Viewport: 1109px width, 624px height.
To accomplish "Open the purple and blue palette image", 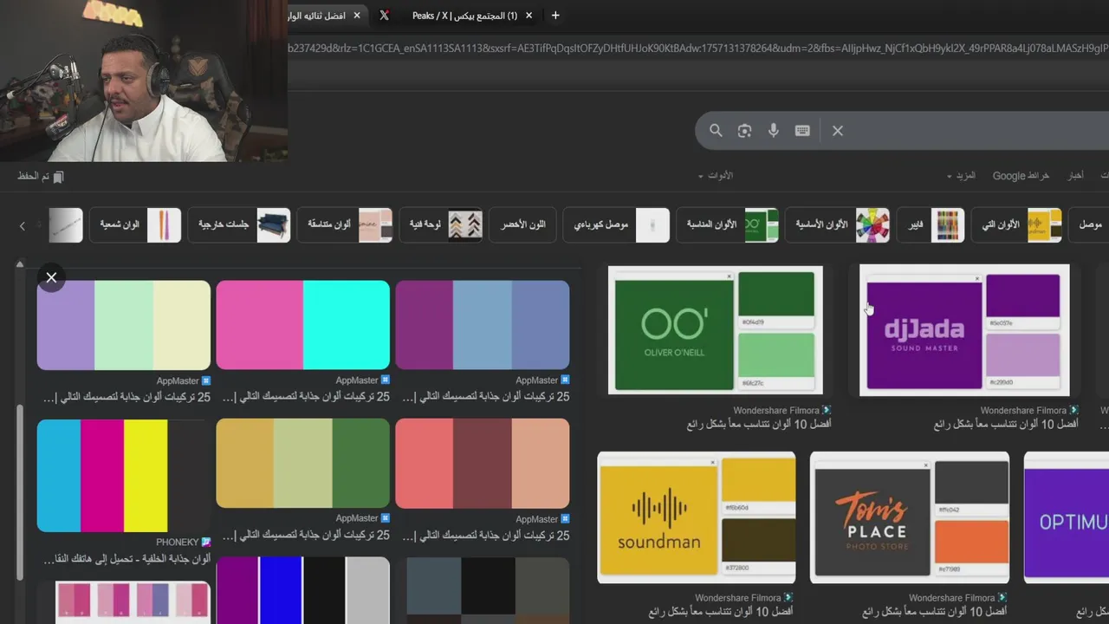I will click(483, 325).
